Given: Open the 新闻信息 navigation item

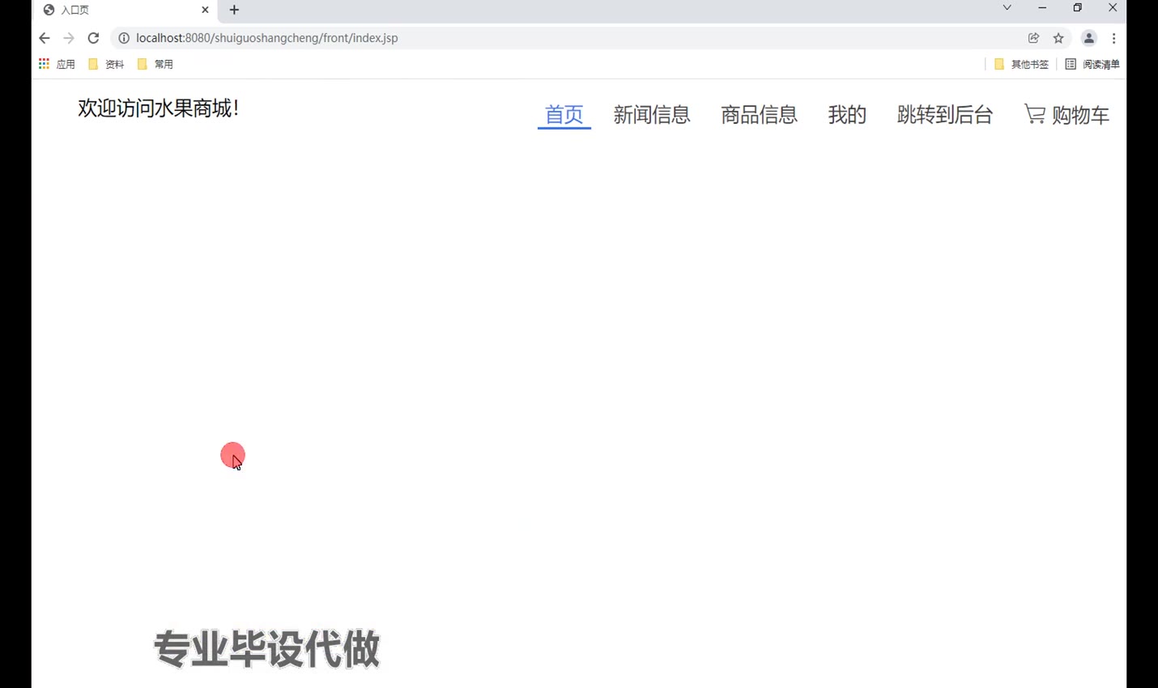Looking at the screenshot, I should coord(652,115).
